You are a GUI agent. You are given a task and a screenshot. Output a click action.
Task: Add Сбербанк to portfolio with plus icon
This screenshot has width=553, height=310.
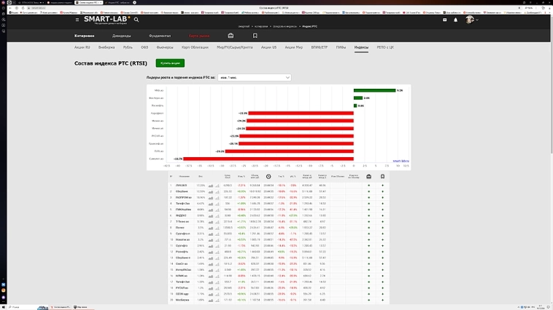368,191
